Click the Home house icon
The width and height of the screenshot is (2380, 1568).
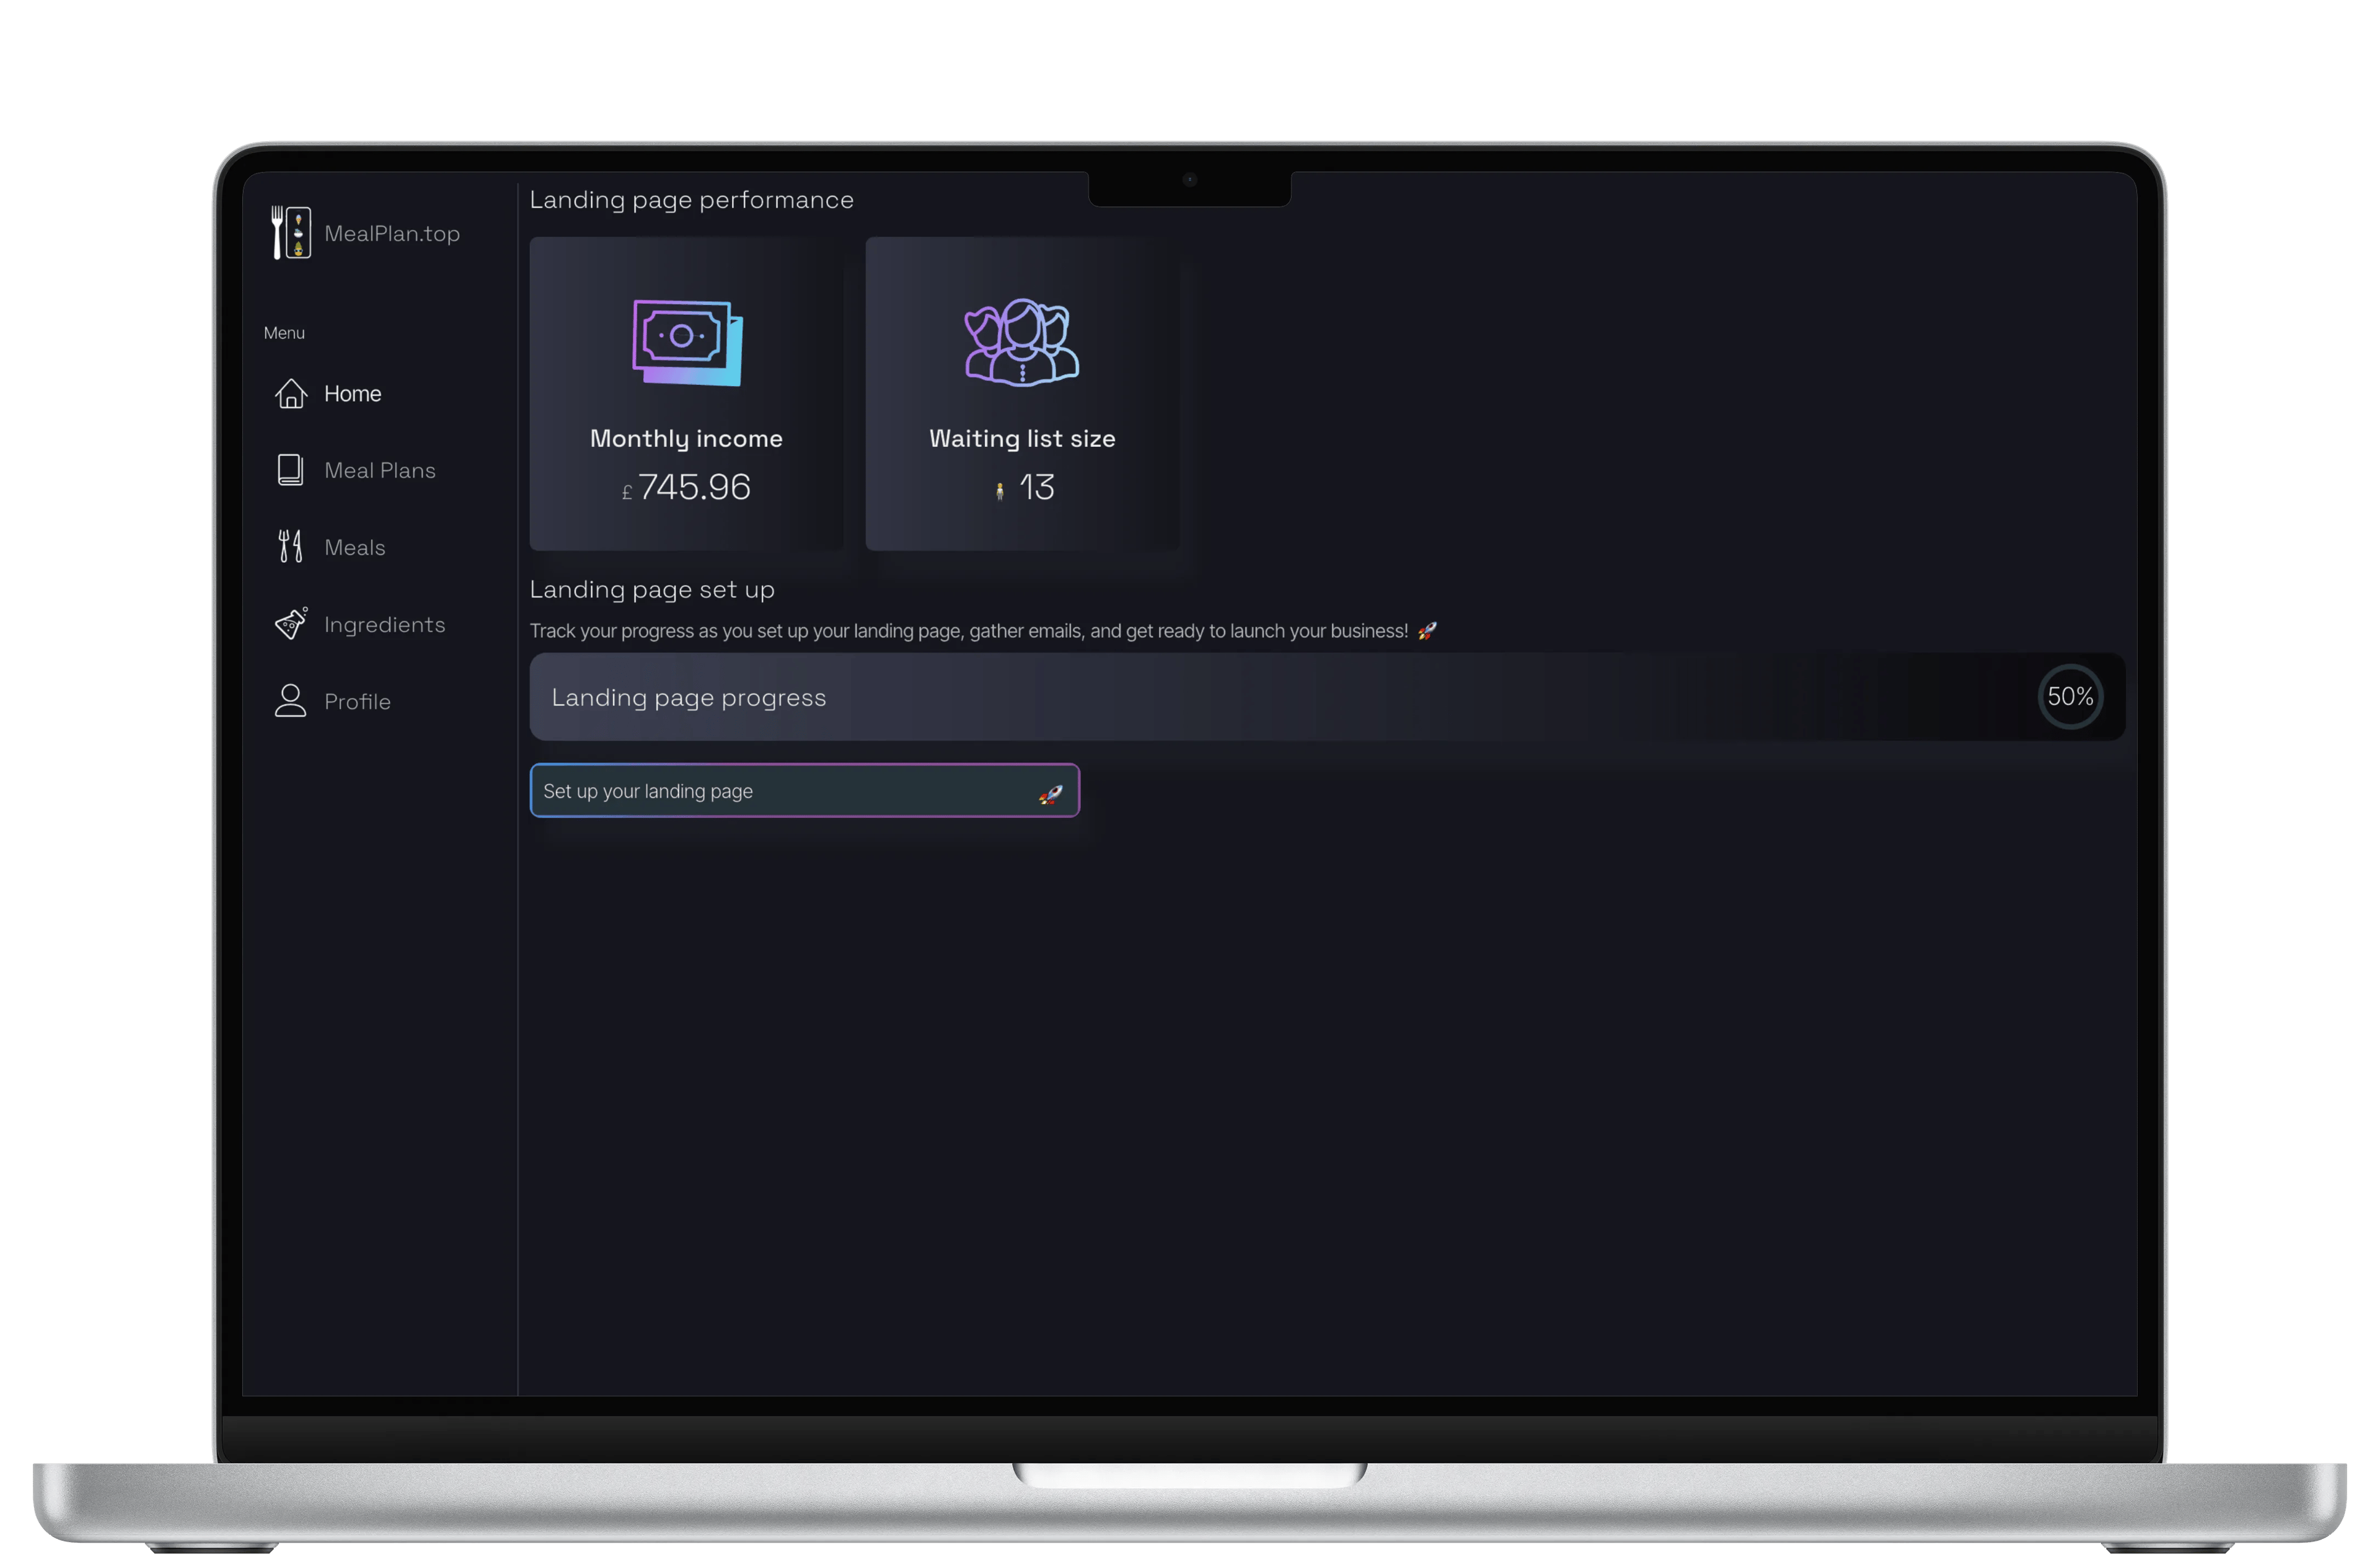[x=291, y=393]
